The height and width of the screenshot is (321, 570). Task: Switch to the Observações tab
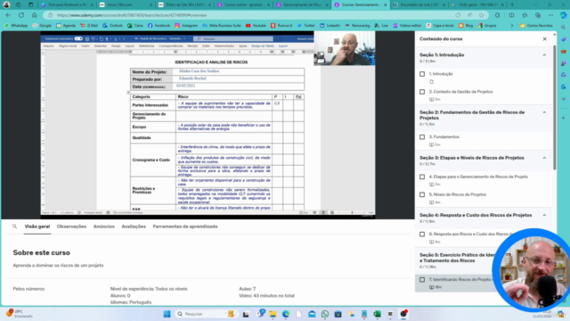(x=71, y=226)
